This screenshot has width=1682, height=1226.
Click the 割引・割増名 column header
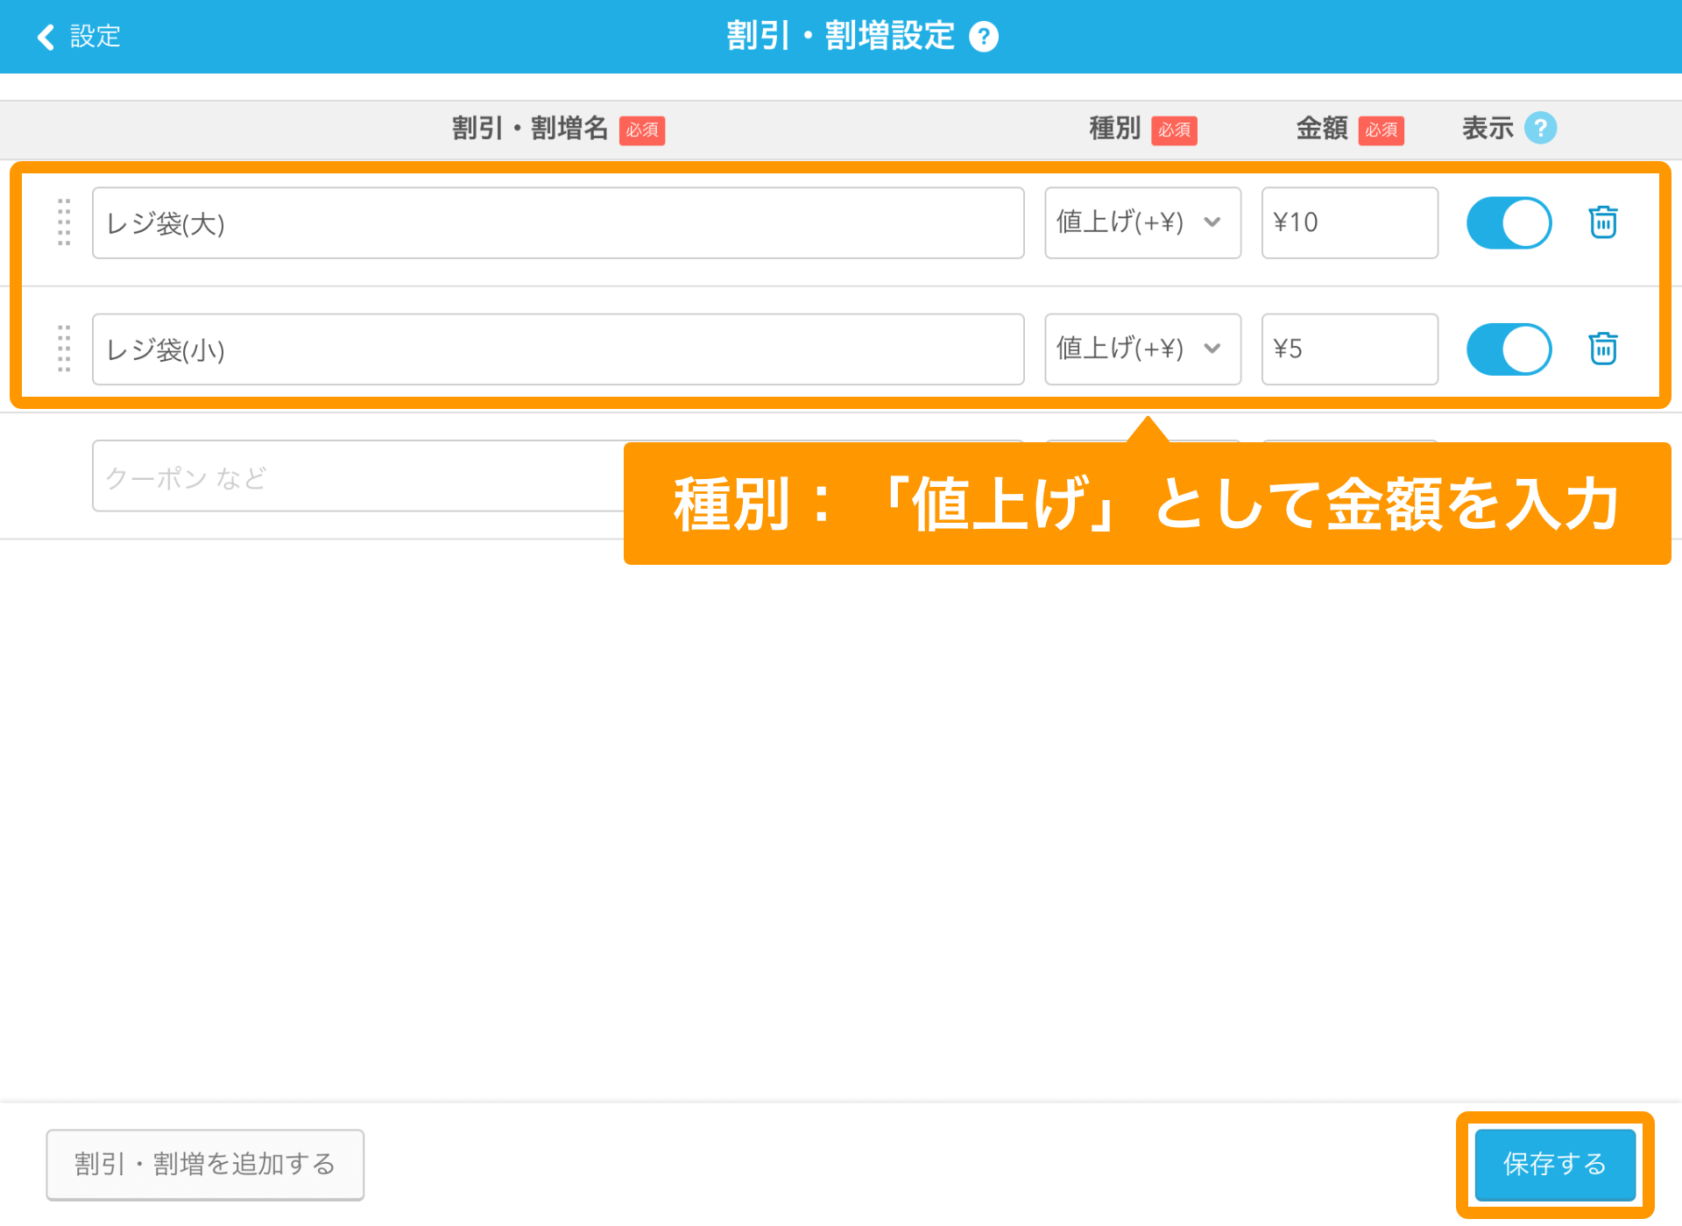coord(530,129)
